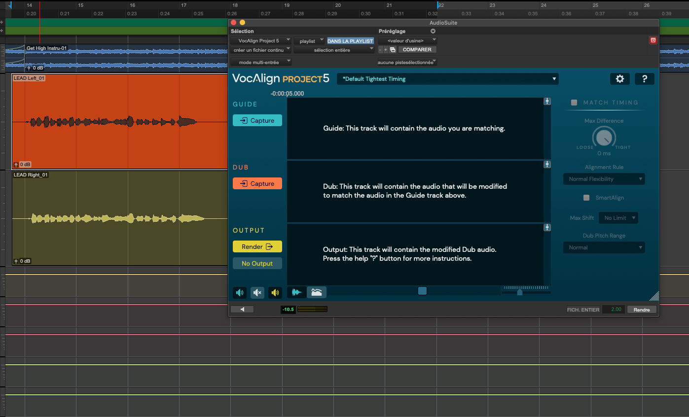Toggle FICH. ENTIER whole-file option
689x417 pixels.
point(583,310)
